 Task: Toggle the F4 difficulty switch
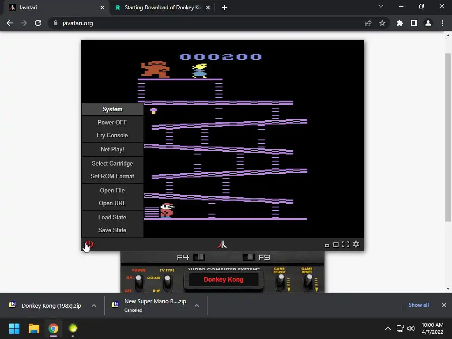point(199,257)
